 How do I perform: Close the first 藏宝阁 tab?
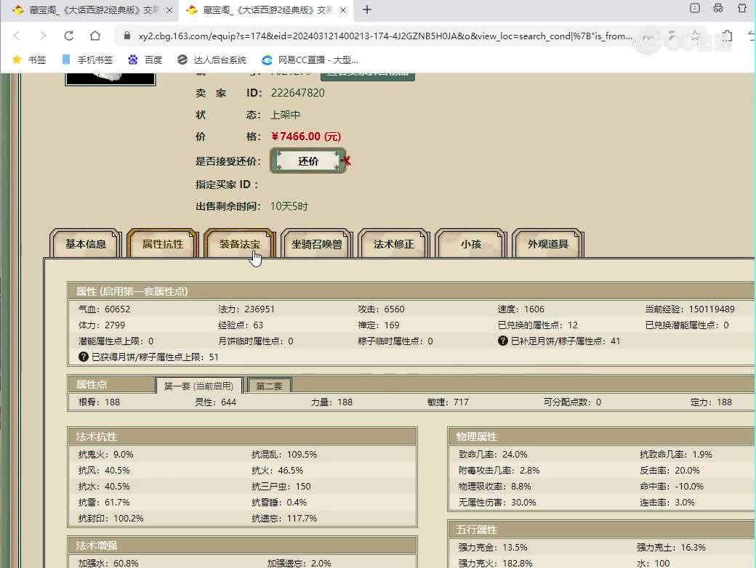[x=169, y=10]
